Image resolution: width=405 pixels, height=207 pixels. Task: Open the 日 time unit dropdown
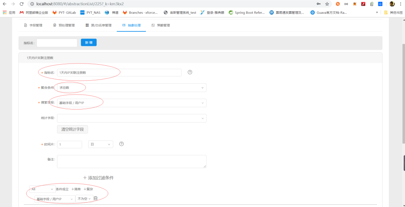point(100,145)
